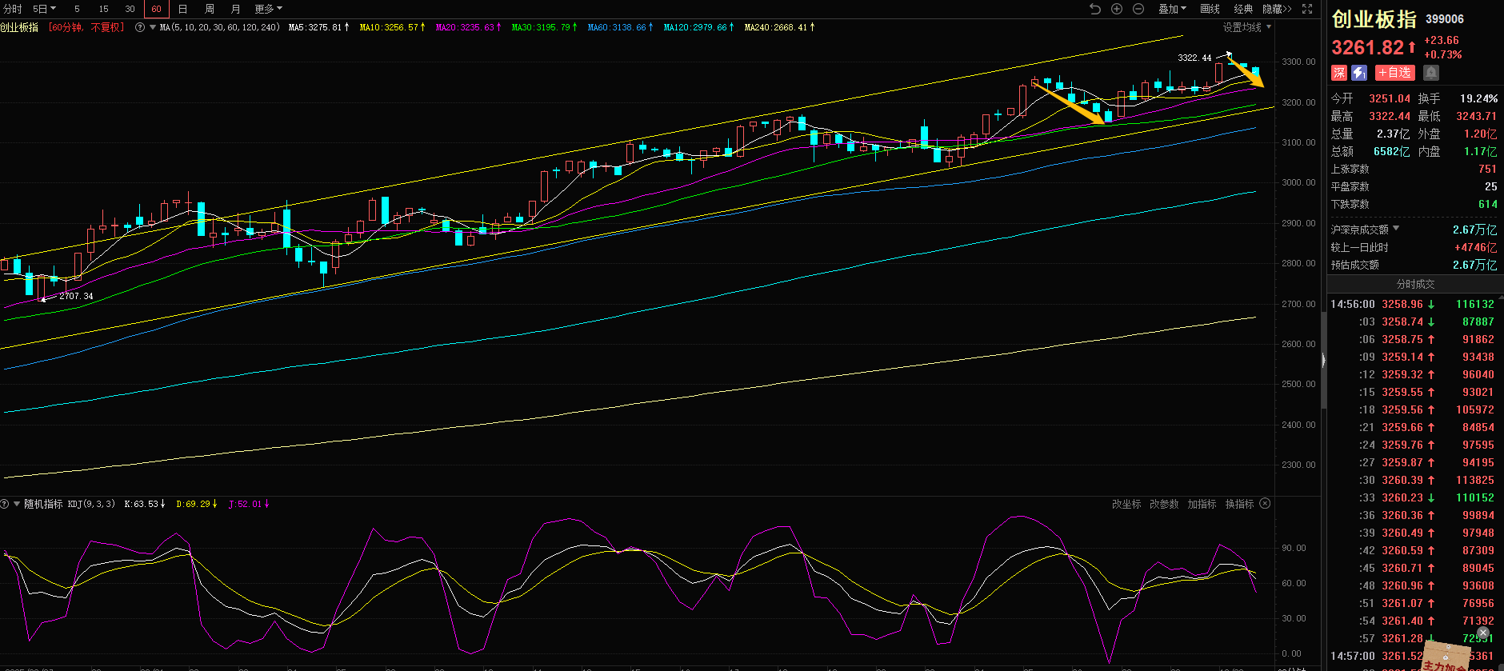This screenshot has height=671, width=1504.
Task: Switch to the 分时 chart tab
Action: pyautogui.click(x=12, y=9)
